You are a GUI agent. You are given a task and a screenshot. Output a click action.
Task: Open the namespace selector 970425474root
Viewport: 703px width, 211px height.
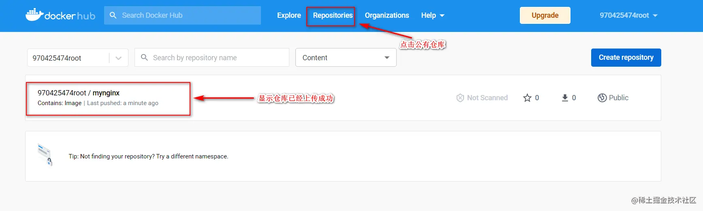[78, 58]
